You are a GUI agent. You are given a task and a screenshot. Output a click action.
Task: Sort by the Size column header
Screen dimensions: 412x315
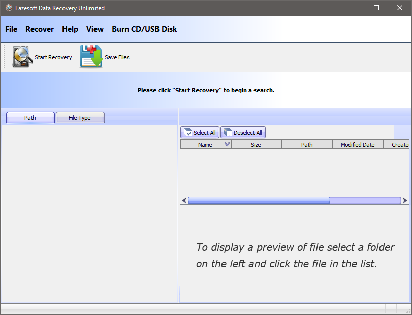256,145
